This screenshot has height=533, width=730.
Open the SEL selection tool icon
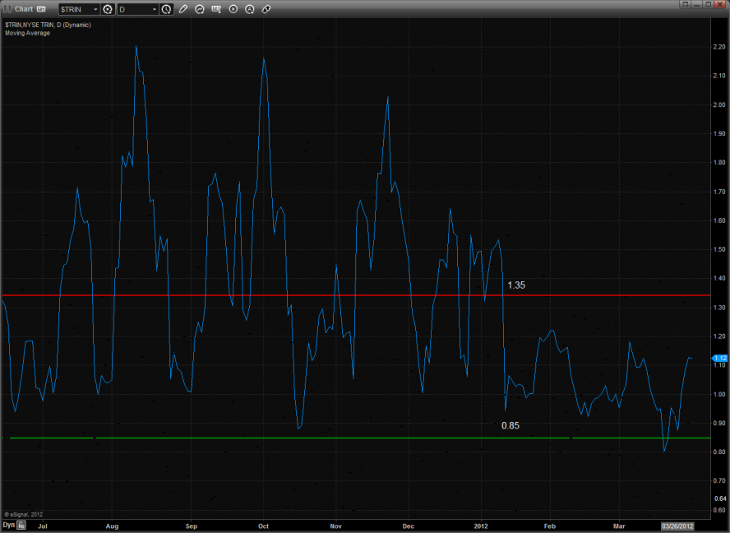click(x=216, y=9)
